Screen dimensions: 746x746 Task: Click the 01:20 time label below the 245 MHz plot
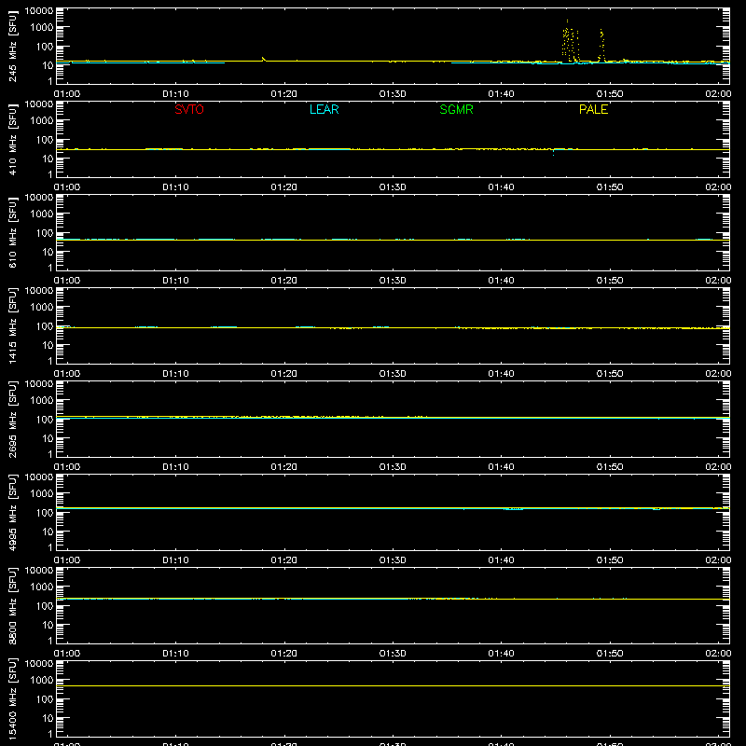click(x=284, y=94)
